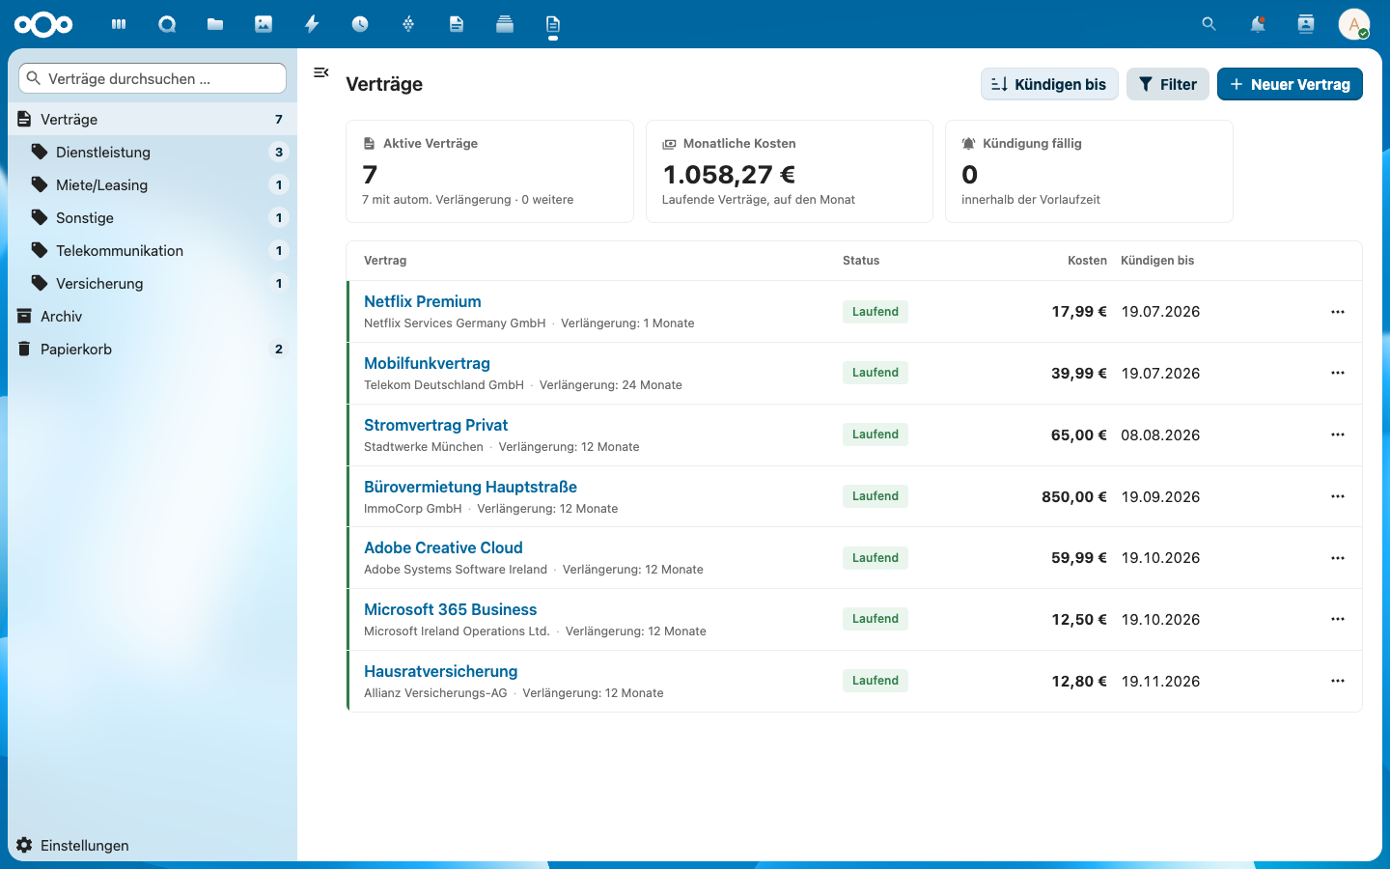
Task: Click the Aktive Verträge summary card
Action: pyautogui.click(x=489, y=171)
